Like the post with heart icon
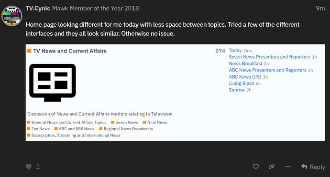 click(x=255, y=167)
